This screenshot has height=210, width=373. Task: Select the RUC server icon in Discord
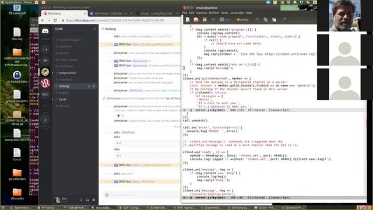(45, 94)
